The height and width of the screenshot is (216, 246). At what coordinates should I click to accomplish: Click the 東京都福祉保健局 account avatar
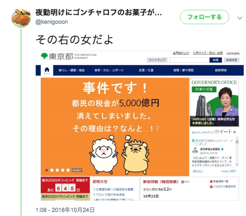coord(195,150)
